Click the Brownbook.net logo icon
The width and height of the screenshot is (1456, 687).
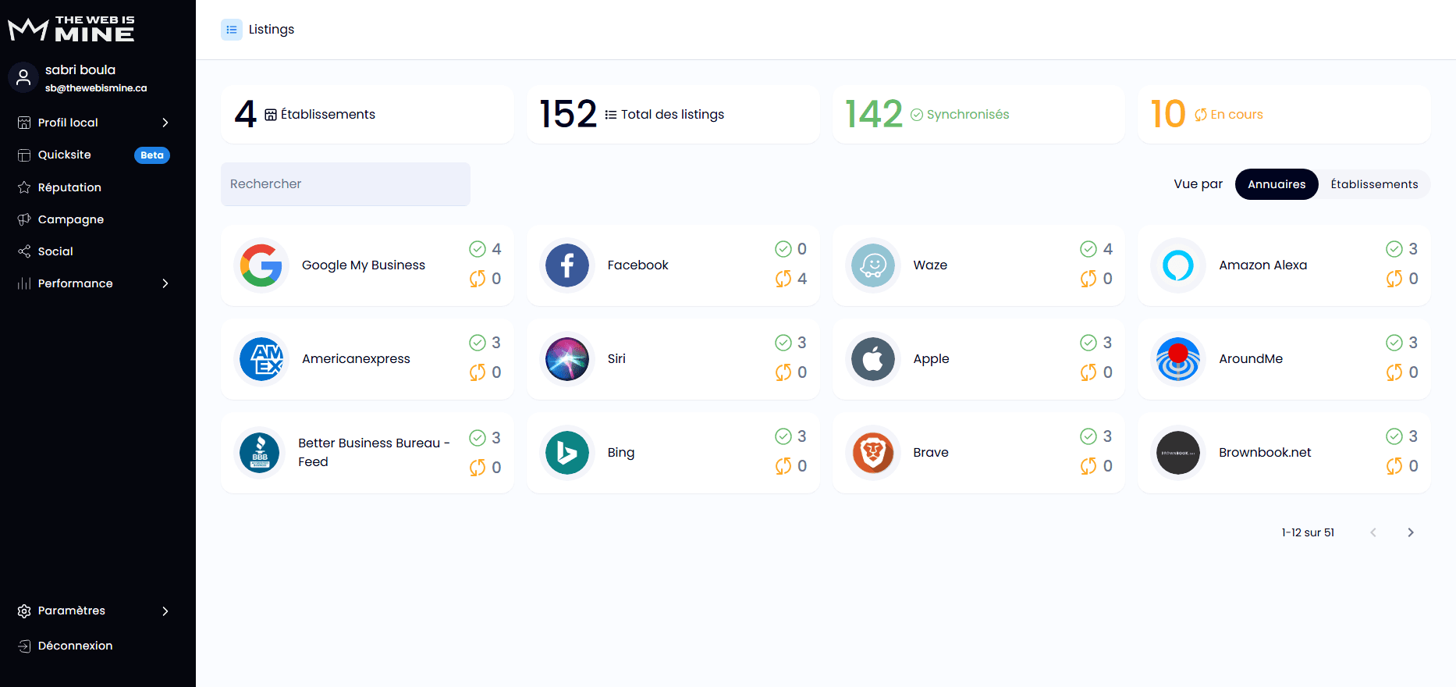[x=1178, y=453]
